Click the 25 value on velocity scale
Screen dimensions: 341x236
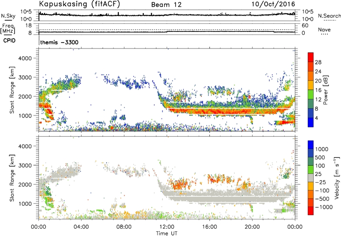click(x=318, y=174)
